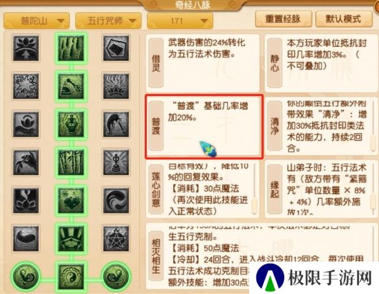Select the pentagon scroll skill icon
The height and width of the screenshot is (294, 379).
tap(116, 48)
